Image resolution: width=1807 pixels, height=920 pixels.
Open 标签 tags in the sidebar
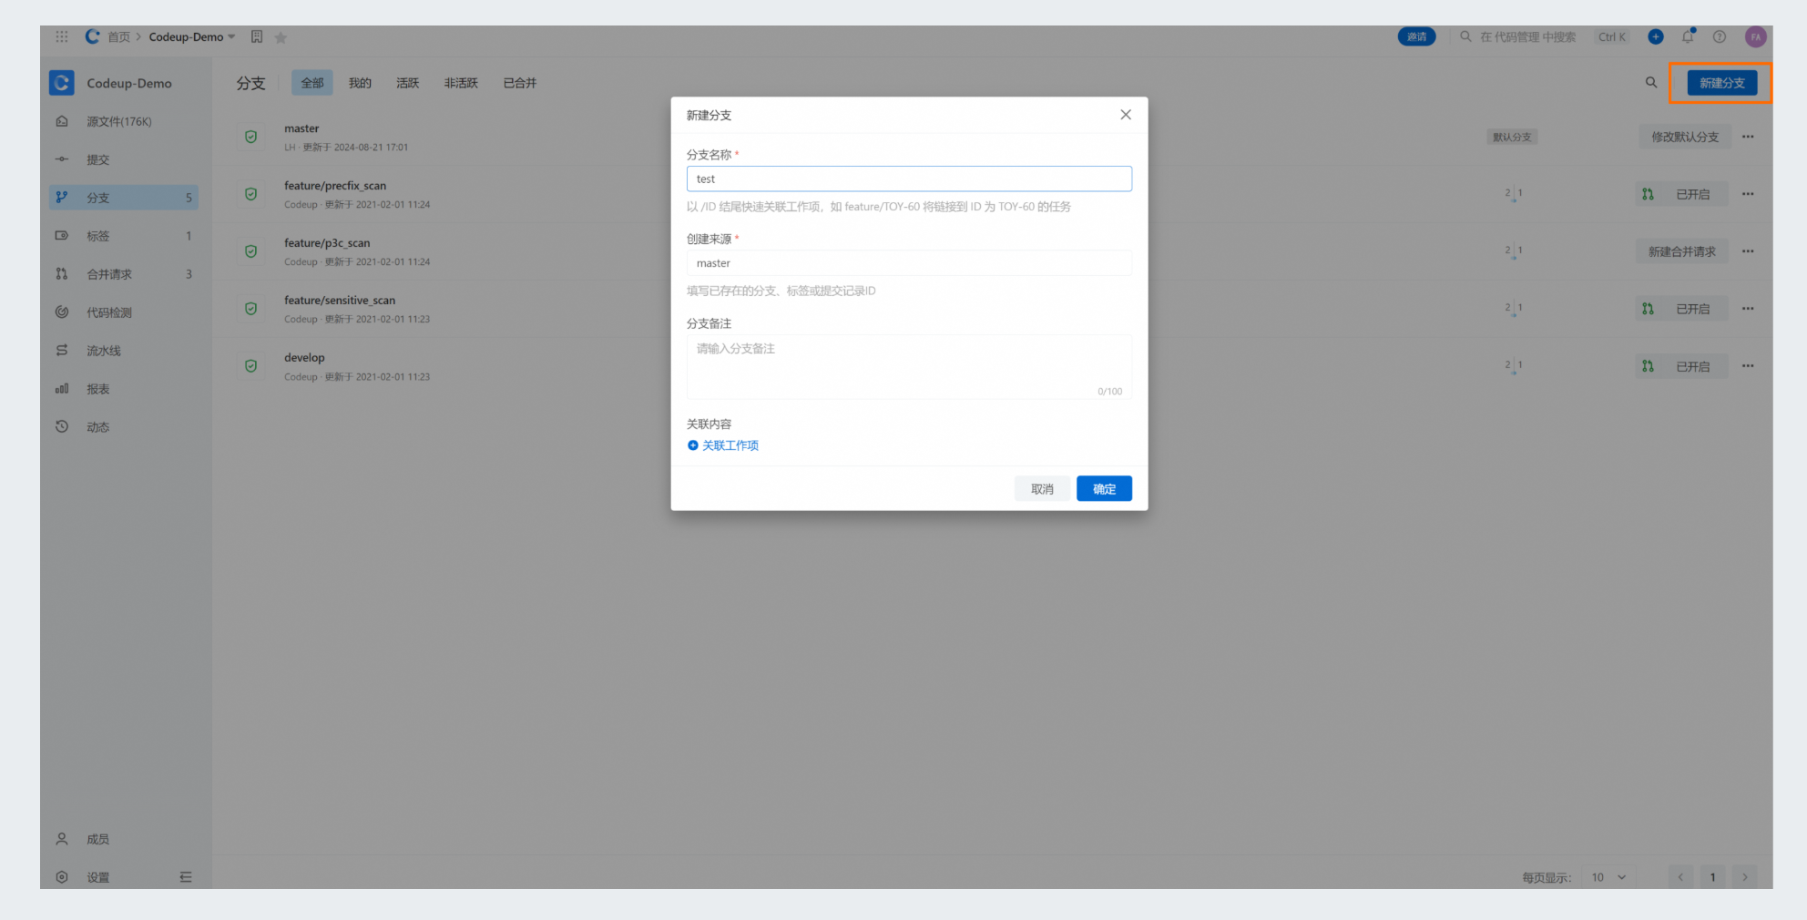tap(123, 236)
